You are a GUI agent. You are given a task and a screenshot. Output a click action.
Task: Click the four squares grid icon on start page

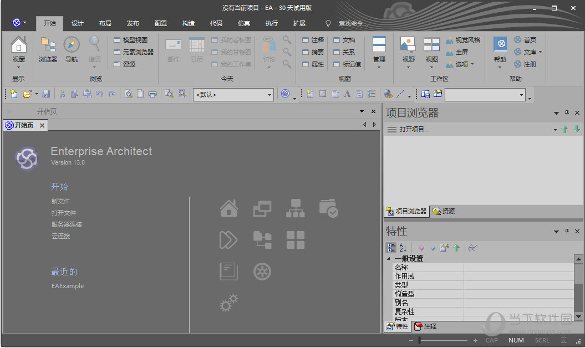(x=296, y=240)
